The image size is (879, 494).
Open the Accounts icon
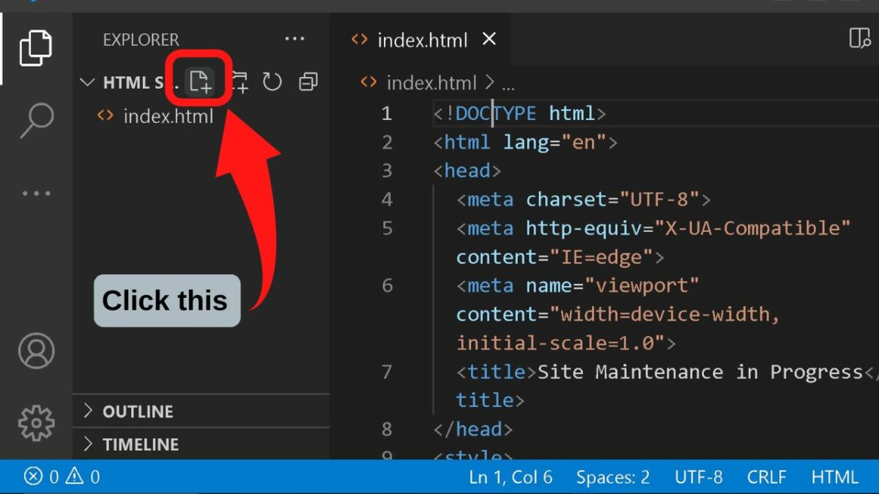click(36, 351)
